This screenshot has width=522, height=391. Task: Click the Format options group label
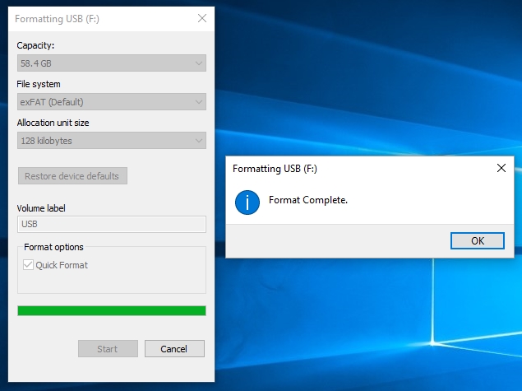point(53,247)
